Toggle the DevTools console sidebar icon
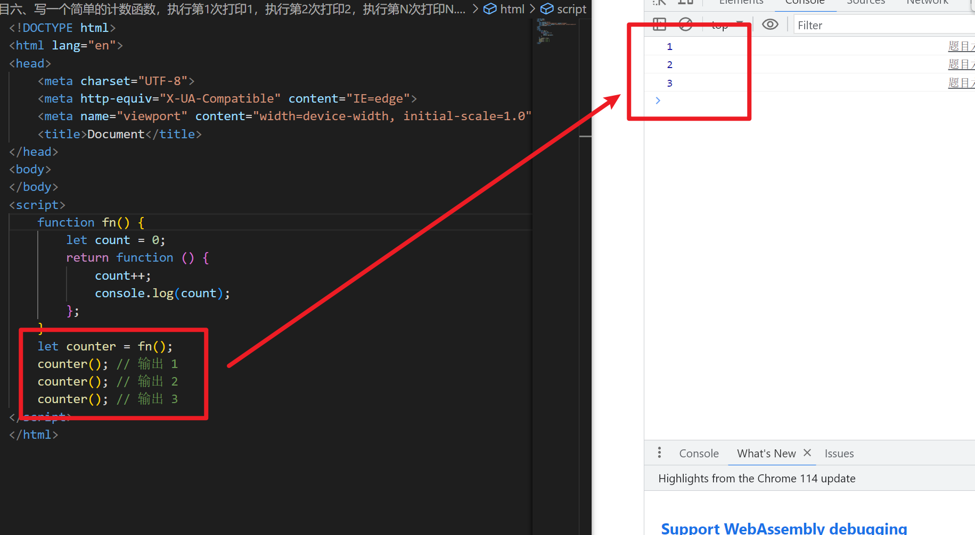This screenshot has width=975, height=535. (x=659, y=24)
